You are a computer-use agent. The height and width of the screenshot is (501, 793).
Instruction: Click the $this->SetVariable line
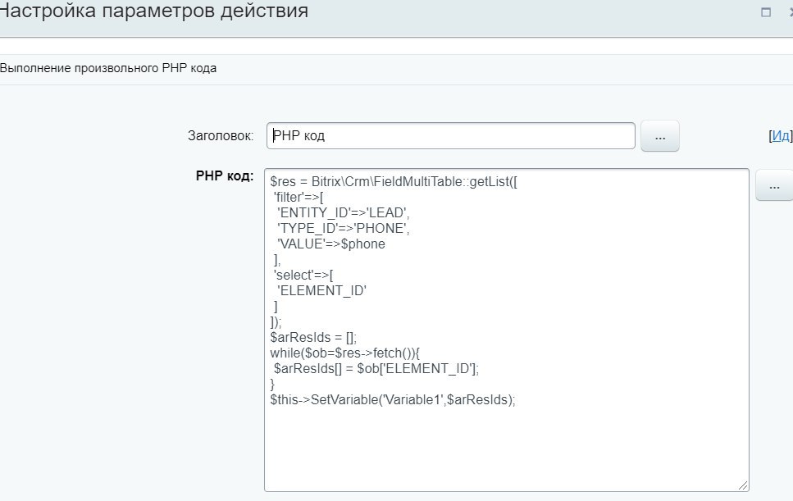point(393,400)
